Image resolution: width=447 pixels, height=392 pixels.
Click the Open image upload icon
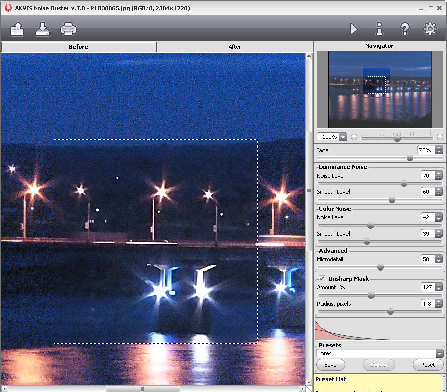(17, 29)
